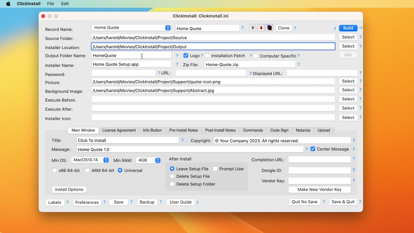
Task: Open help icon next to Clone button
Action: [295, 28]
